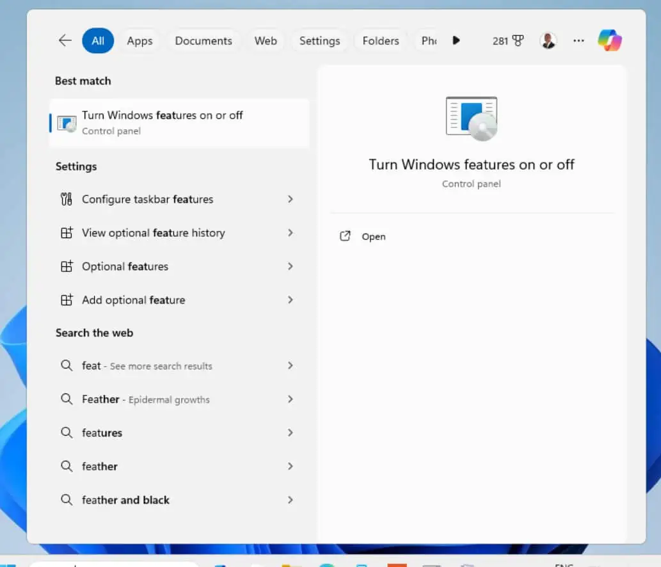
Task: Expand the feat web result chevron
Action: point(290,365)
